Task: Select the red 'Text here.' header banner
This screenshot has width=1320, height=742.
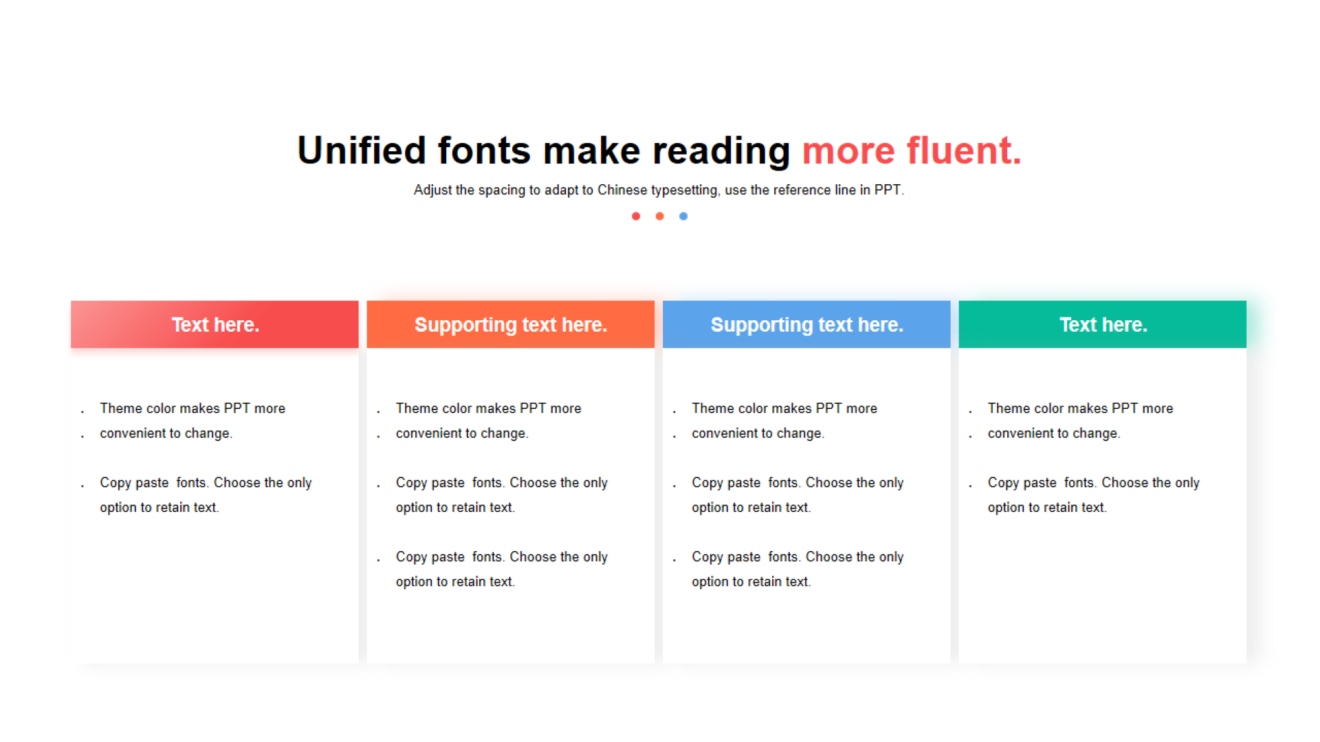Action: (214, 324)
